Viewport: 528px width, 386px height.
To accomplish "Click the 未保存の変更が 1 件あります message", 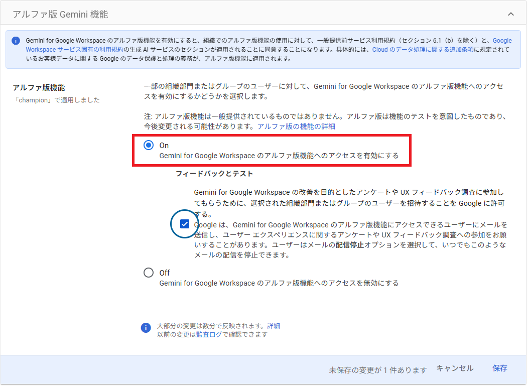I will coord(377,370).
